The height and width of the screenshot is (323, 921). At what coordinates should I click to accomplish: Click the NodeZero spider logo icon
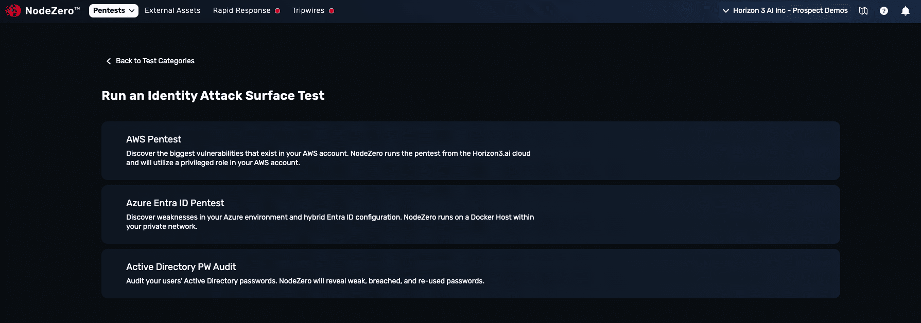coord(13,10)
